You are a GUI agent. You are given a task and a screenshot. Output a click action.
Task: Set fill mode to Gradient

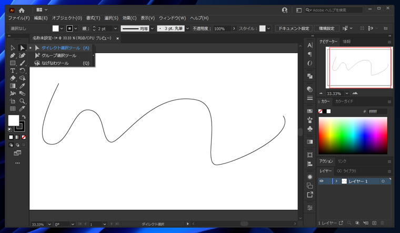(x=17, y=137)
